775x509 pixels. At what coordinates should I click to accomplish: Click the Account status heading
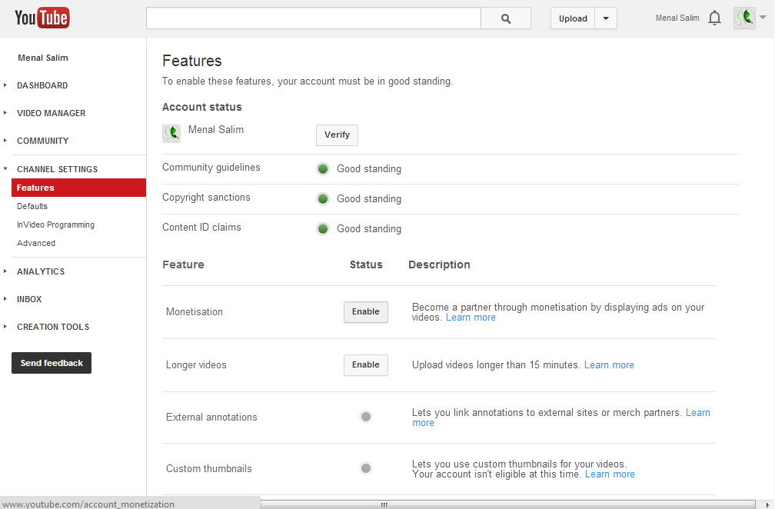[202, 107]
